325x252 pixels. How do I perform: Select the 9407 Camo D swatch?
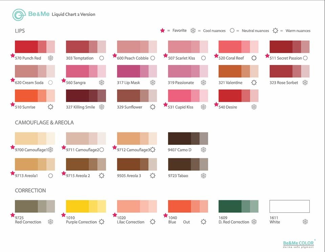(188, 138)
